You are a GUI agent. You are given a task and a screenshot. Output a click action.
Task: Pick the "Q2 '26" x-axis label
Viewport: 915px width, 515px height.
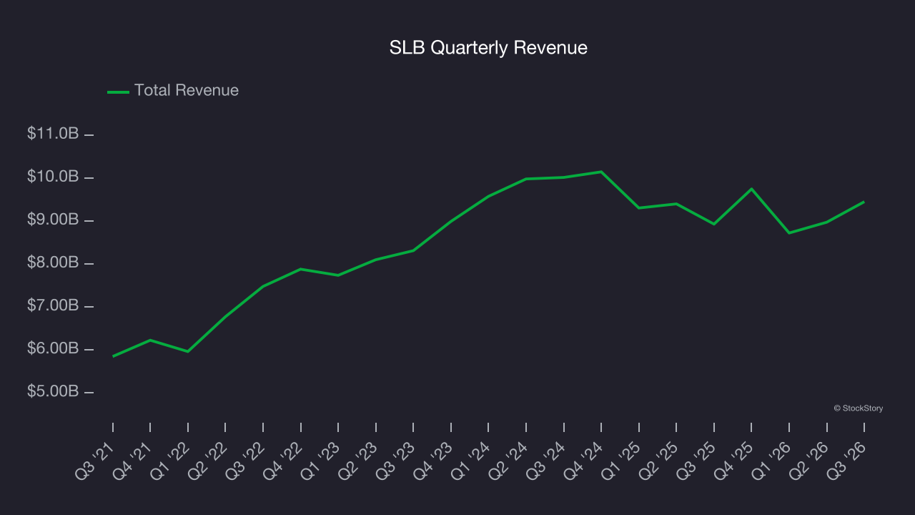[x=809, y=461]
